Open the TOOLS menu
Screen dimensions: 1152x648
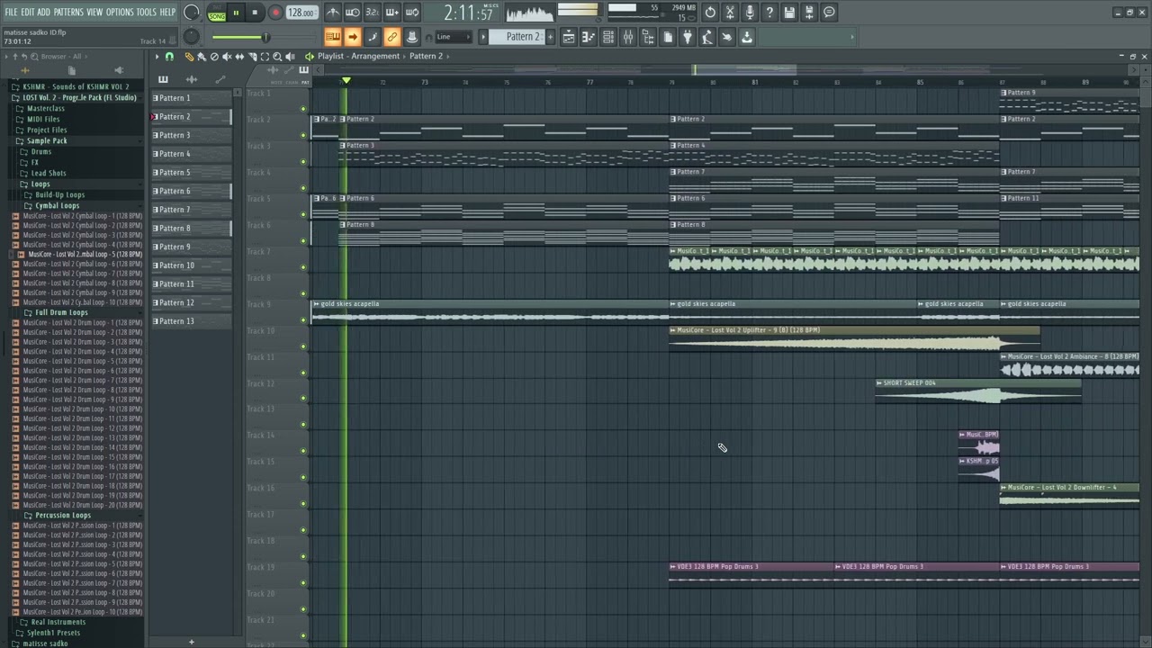click(146, 12)
